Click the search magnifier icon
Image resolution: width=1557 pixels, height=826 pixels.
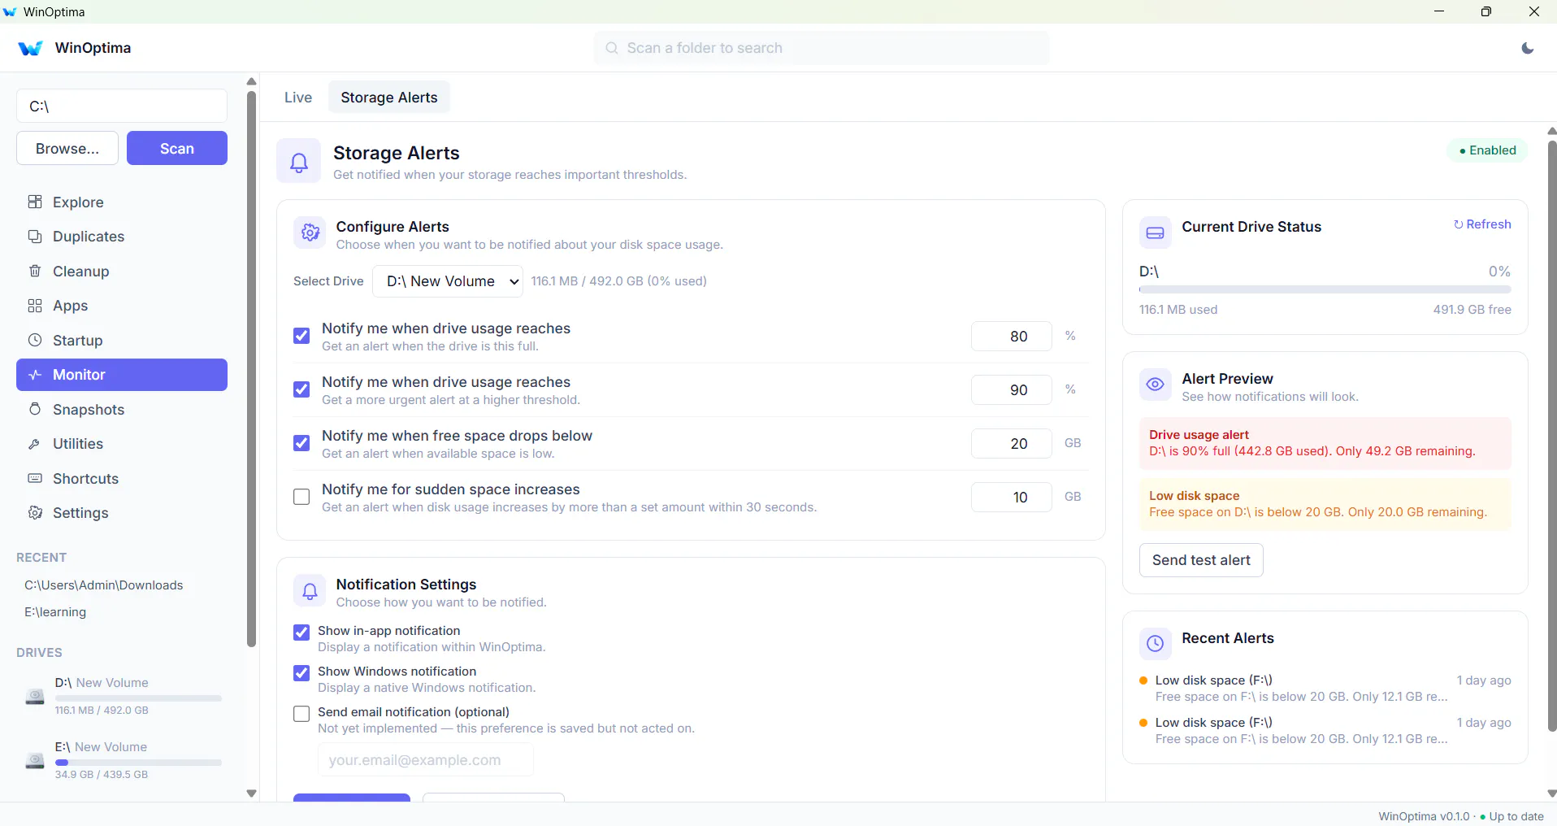point(612,48)
